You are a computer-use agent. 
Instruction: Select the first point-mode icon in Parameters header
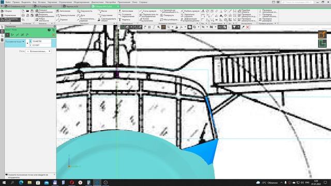7,35
